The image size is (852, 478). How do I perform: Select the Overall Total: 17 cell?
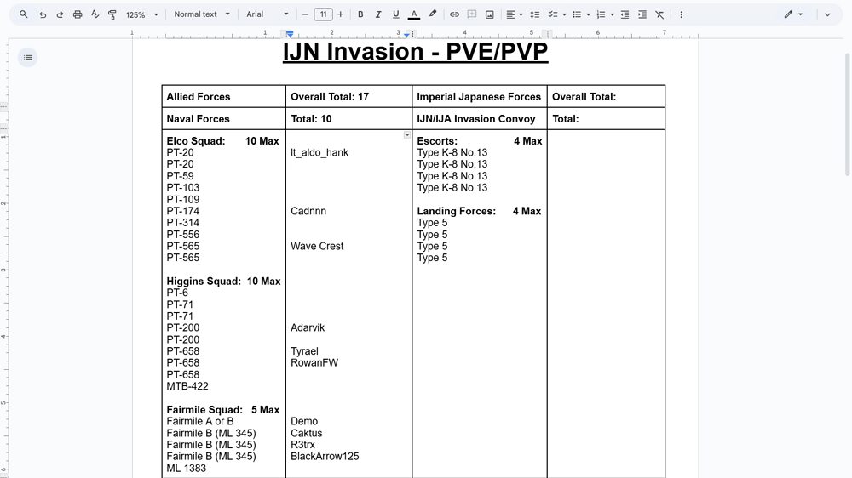[x=348, y=97]
